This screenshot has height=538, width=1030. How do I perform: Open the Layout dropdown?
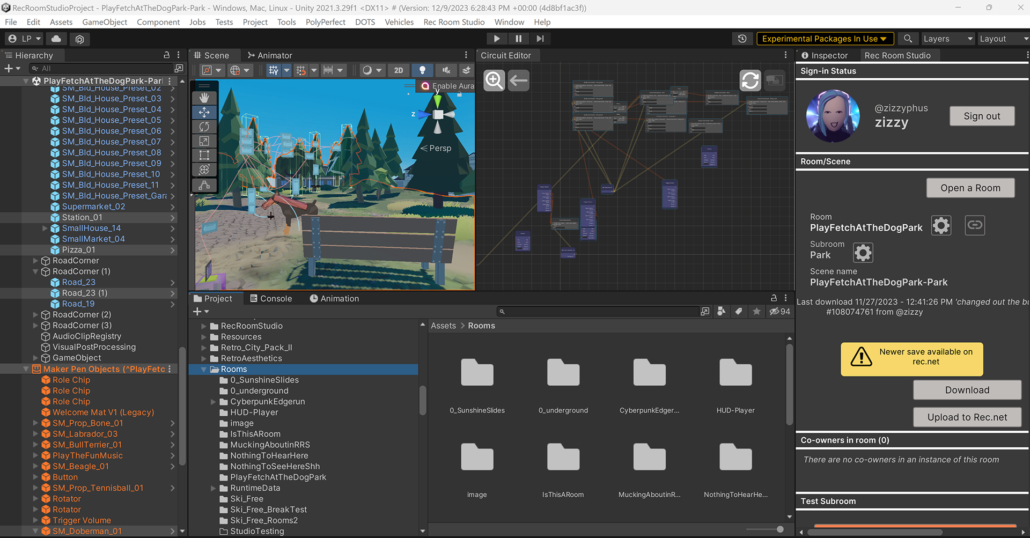pos(1002,39)
